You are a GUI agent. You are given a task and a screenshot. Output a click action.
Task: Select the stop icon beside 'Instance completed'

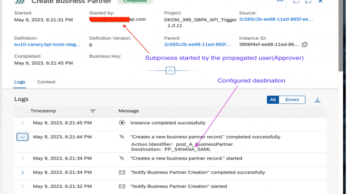coord(122,123)
